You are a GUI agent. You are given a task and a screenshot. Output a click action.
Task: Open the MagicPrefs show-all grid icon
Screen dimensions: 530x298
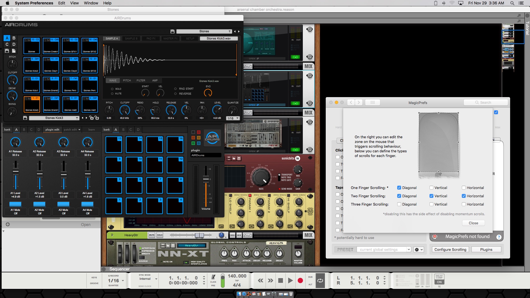point(373,102)
